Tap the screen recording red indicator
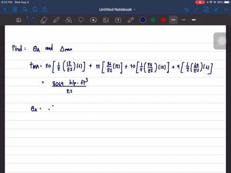This screenshot has width=231, height=173. (x=200, y=2)
